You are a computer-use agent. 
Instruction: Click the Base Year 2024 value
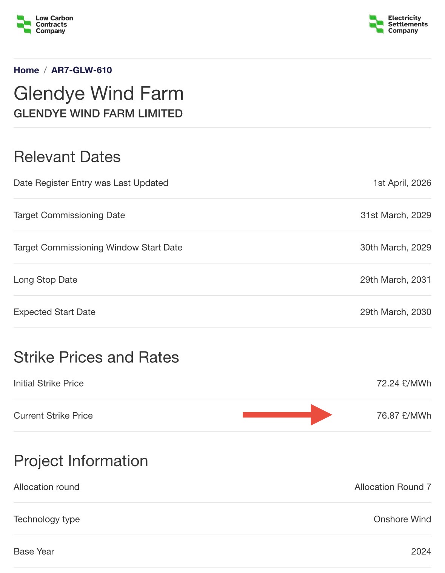421,551
